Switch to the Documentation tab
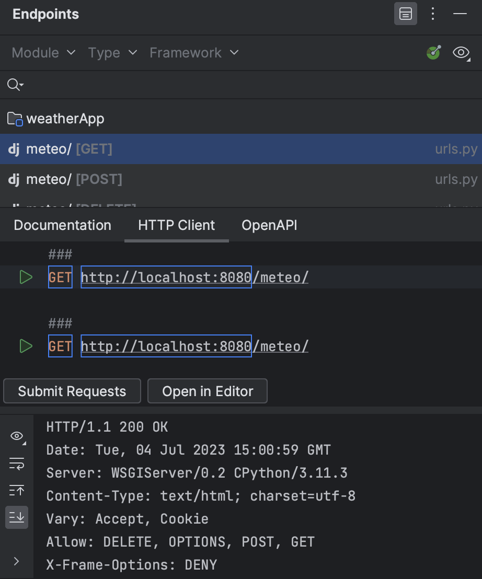482x579 pixels. click(x=62, y=225)
